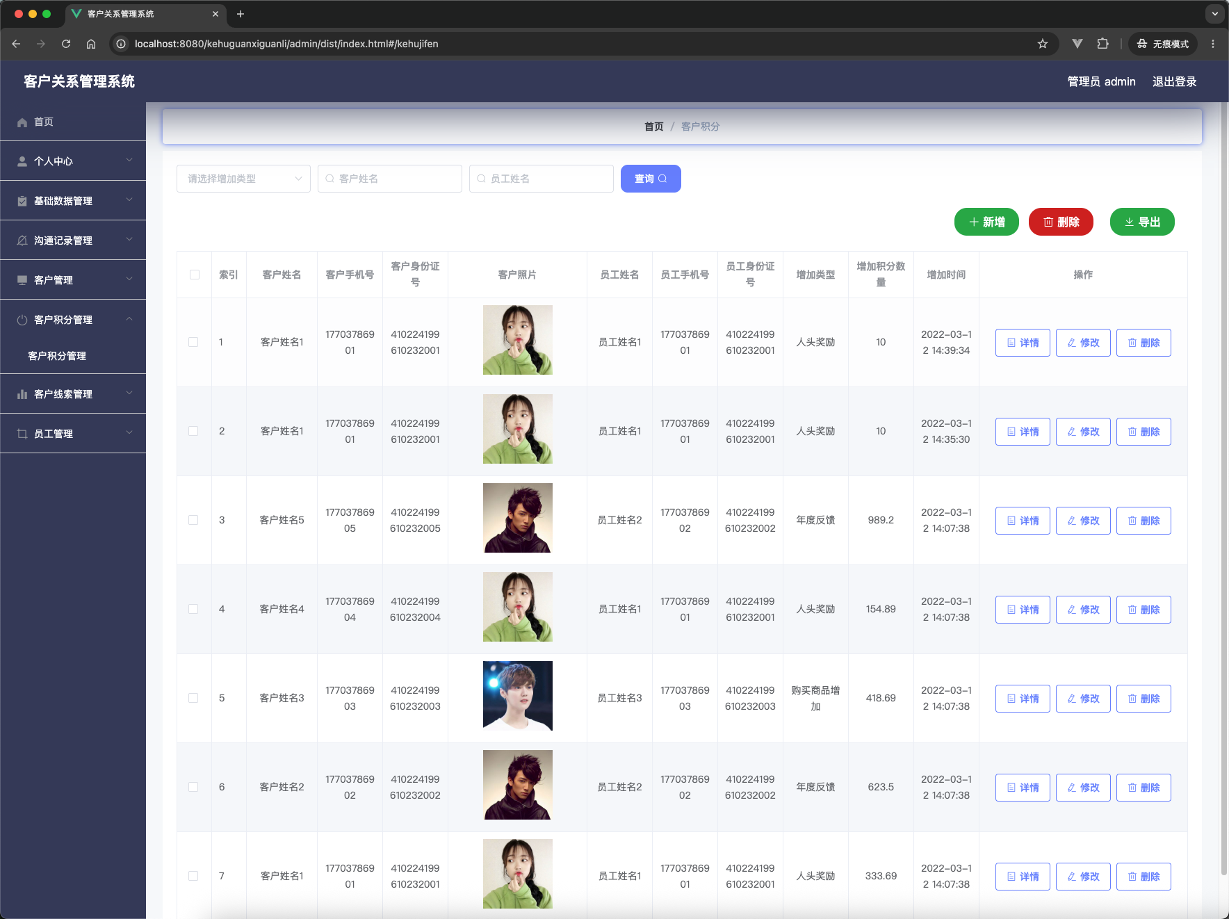Click the clipboard icon beside 基础数据管理
1229x919 pixels.
coord(22,201)
